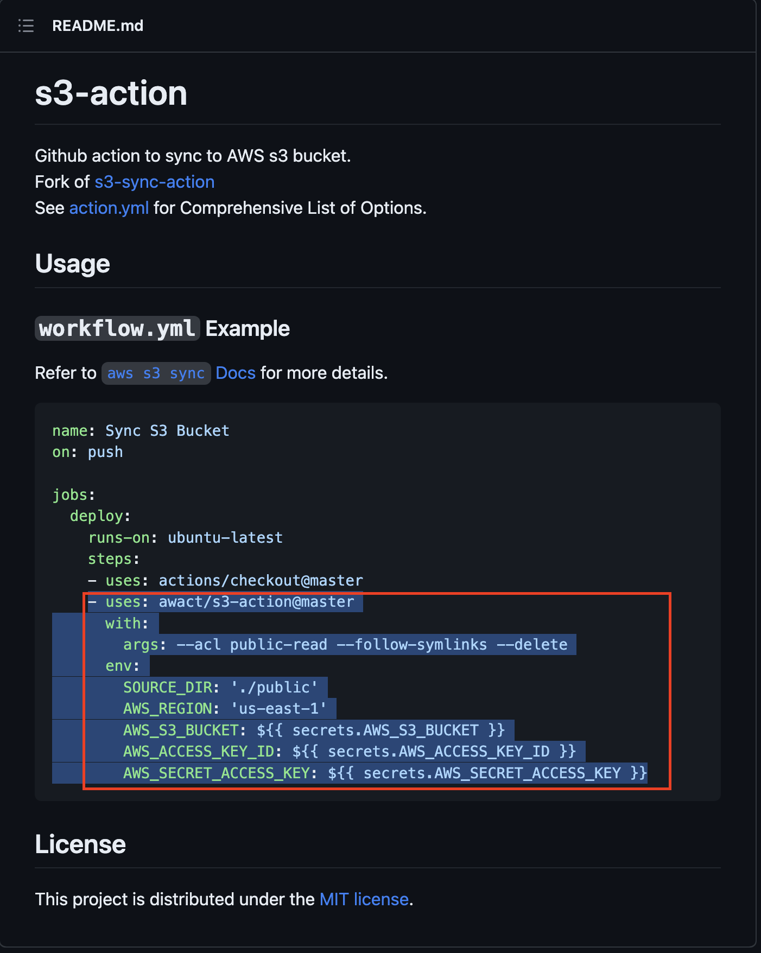Click the 'deploy:' code line
The image size is (761, 953).
pyautogui.click(x=100, y=516)
